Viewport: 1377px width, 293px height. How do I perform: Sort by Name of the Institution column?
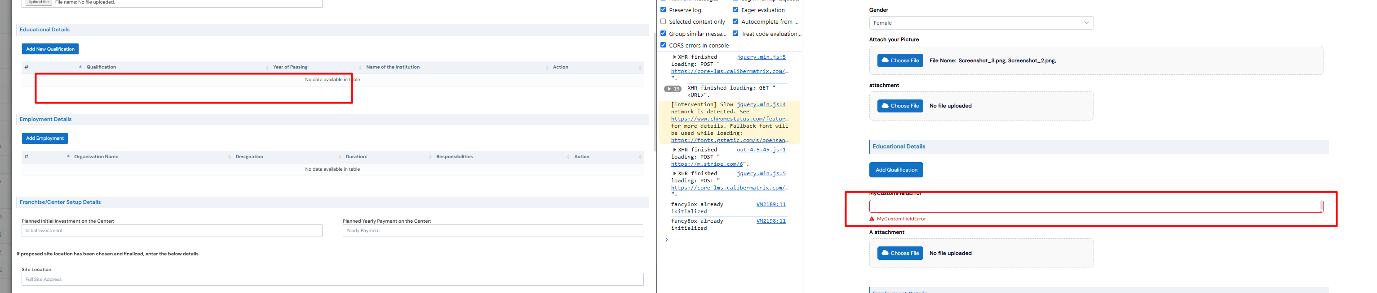point(456,67)
